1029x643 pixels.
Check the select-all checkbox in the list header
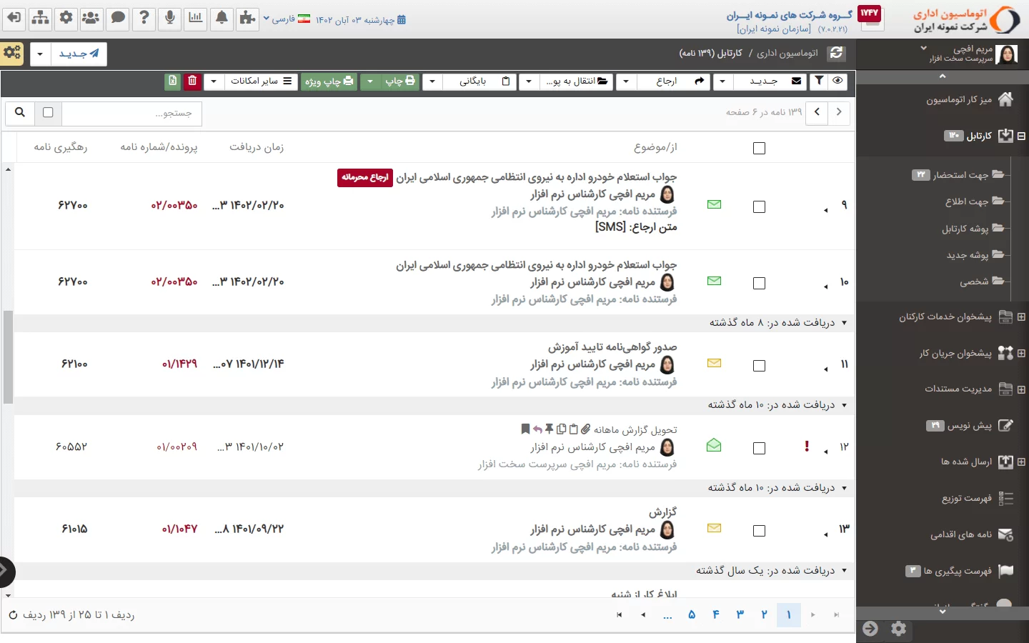click(759, 148)
